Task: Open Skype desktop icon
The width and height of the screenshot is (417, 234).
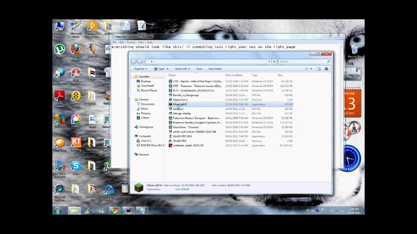Action: click(x=76, y=168)
